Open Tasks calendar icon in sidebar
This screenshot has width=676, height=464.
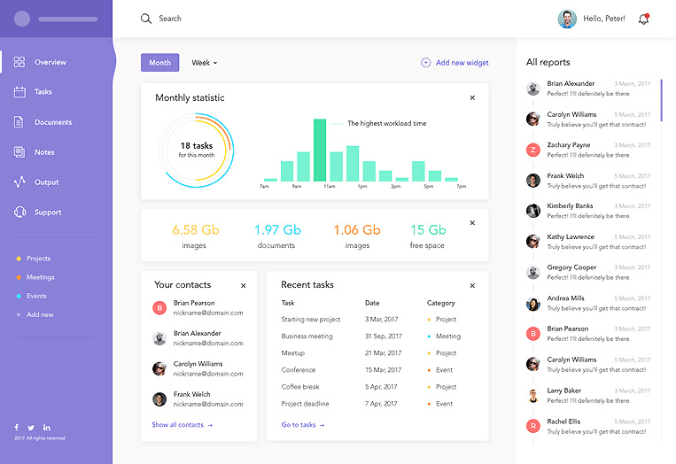19,92
